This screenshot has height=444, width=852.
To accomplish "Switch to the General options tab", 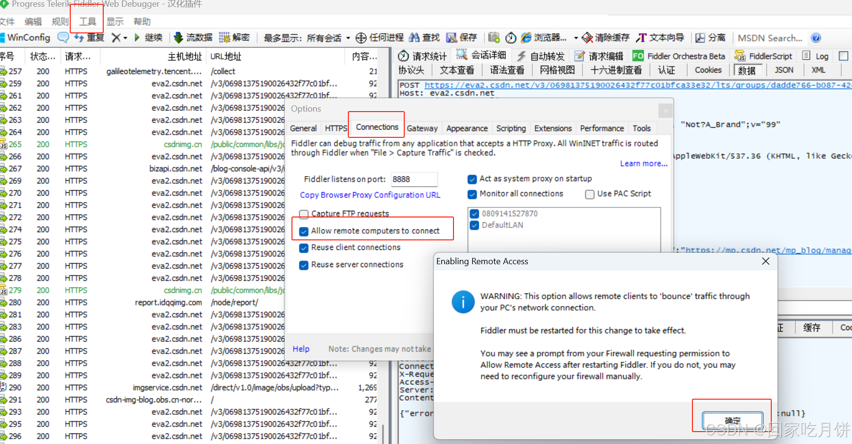I will [x=303, y=128].
